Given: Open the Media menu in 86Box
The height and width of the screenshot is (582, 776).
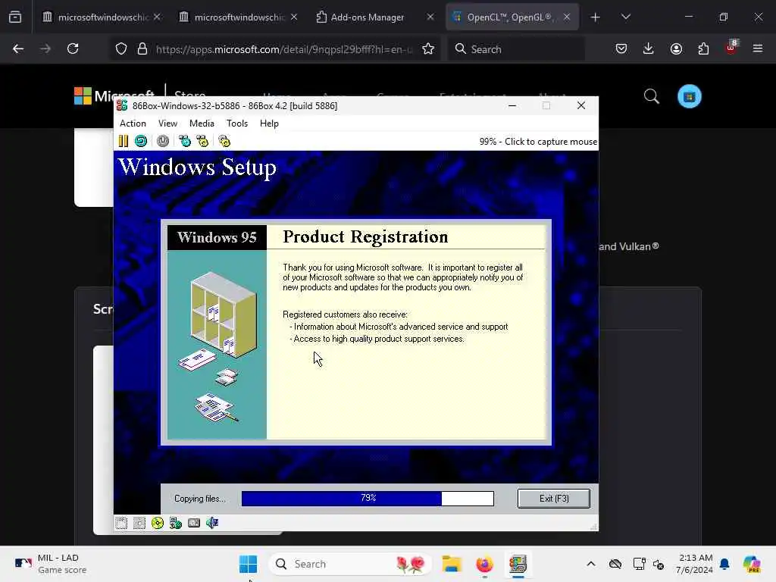Looking at the screenshot, I should [202, 124].
